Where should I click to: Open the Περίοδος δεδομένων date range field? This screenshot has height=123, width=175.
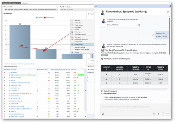click(x=77, y=9)
